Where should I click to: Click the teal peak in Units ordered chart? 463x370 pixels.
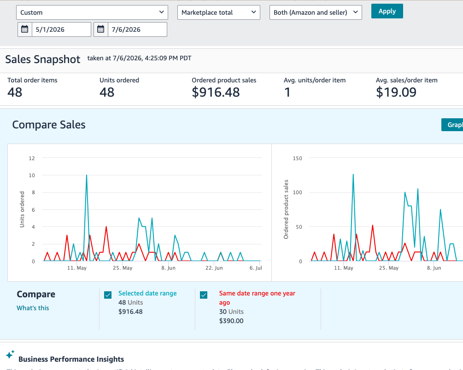pyautogui.click(x=87, y=175)
